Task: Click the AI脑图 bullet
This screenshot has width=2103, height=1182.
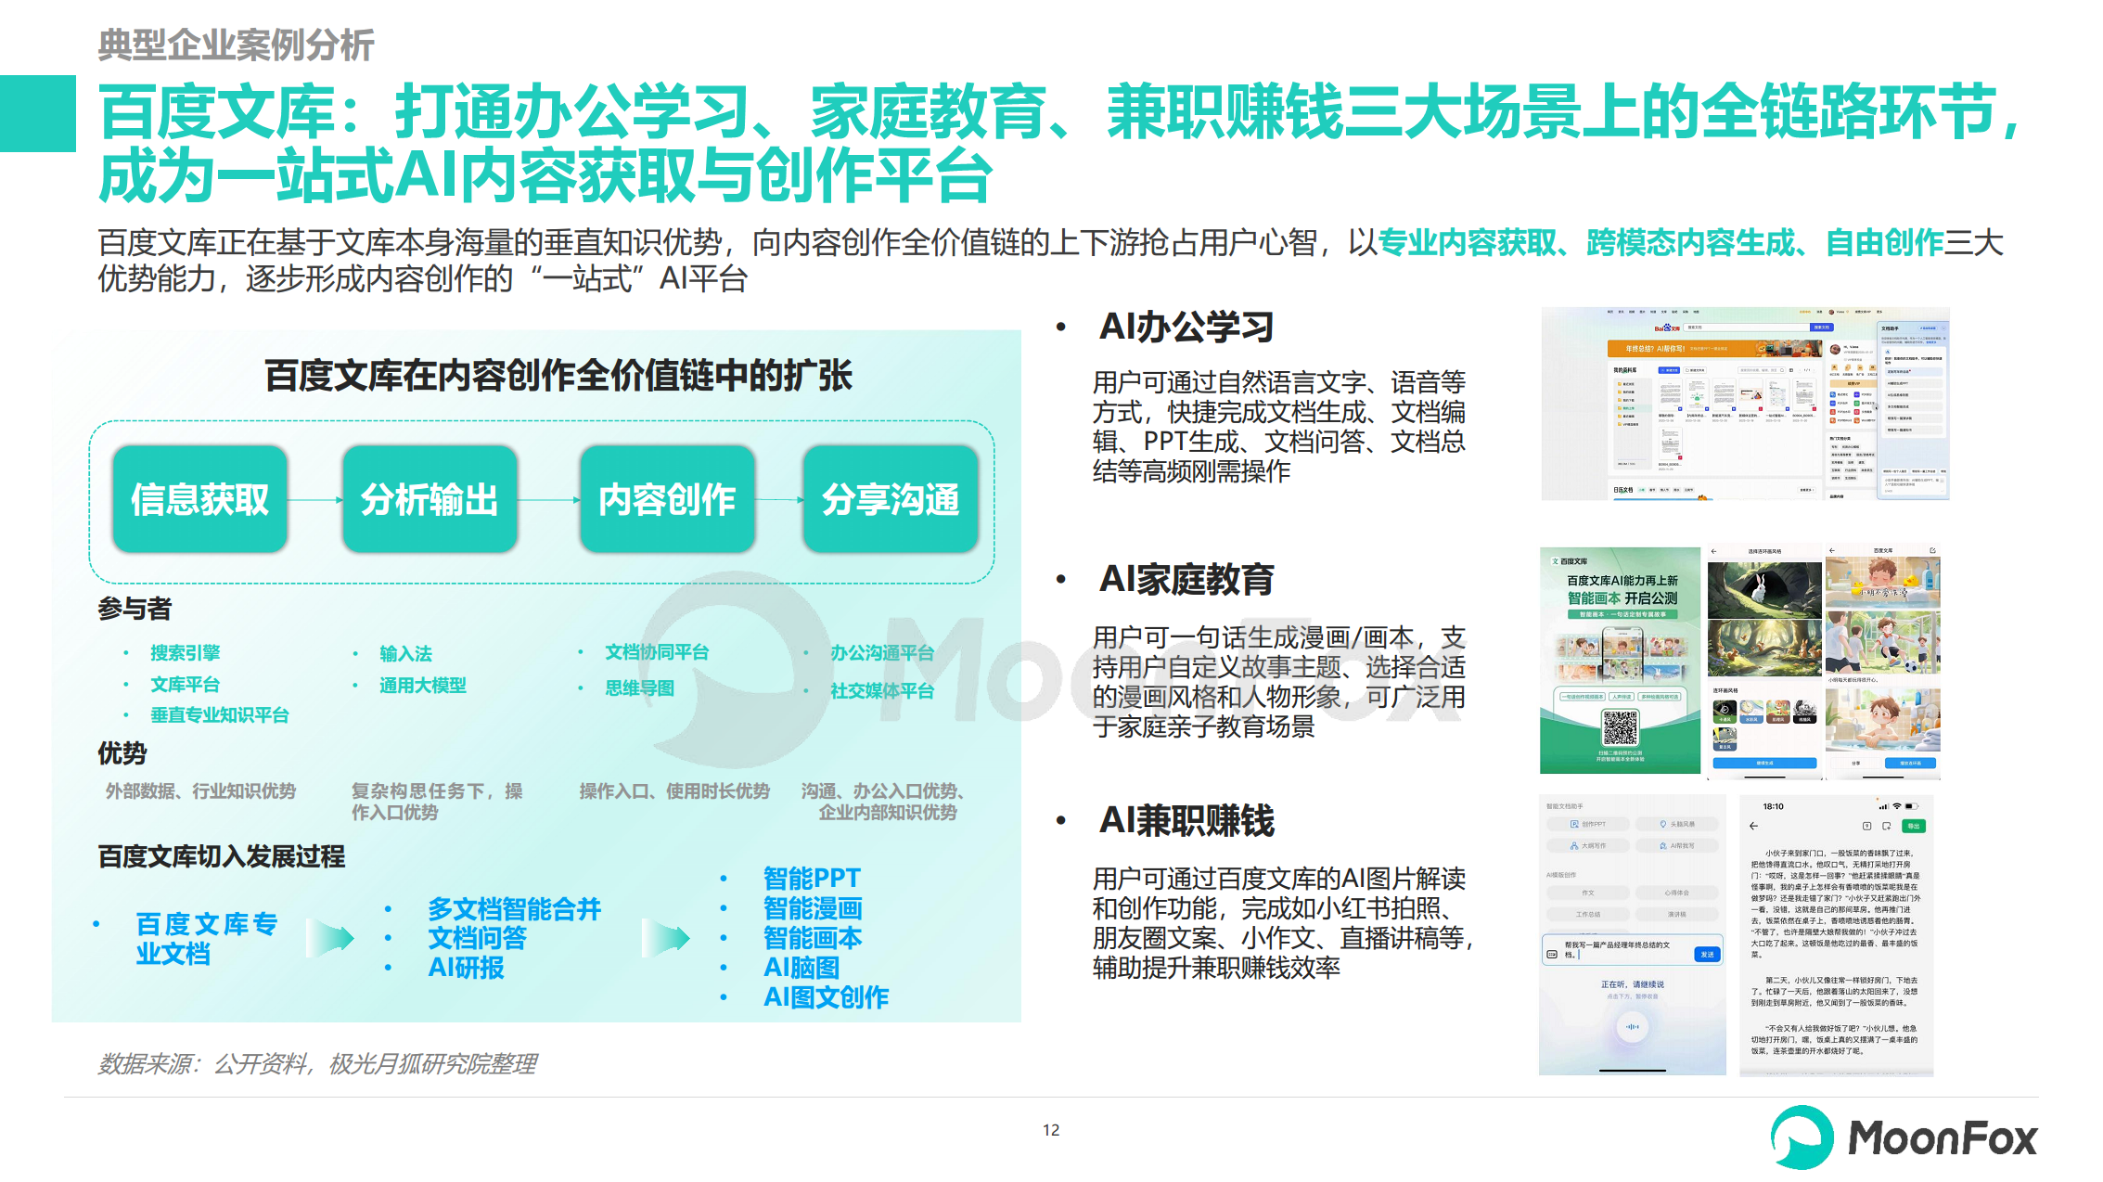Action: [801, 968]
